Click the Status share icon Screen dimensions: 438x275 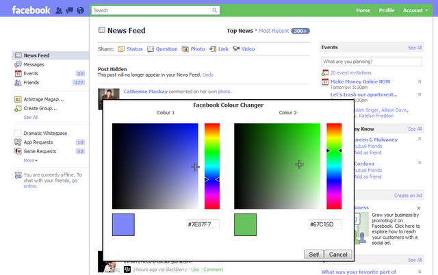(x=121, y=49)
